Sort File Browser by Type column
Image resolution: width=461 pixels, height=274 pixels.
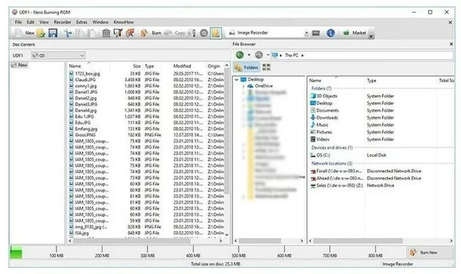(x=372, y=81)
